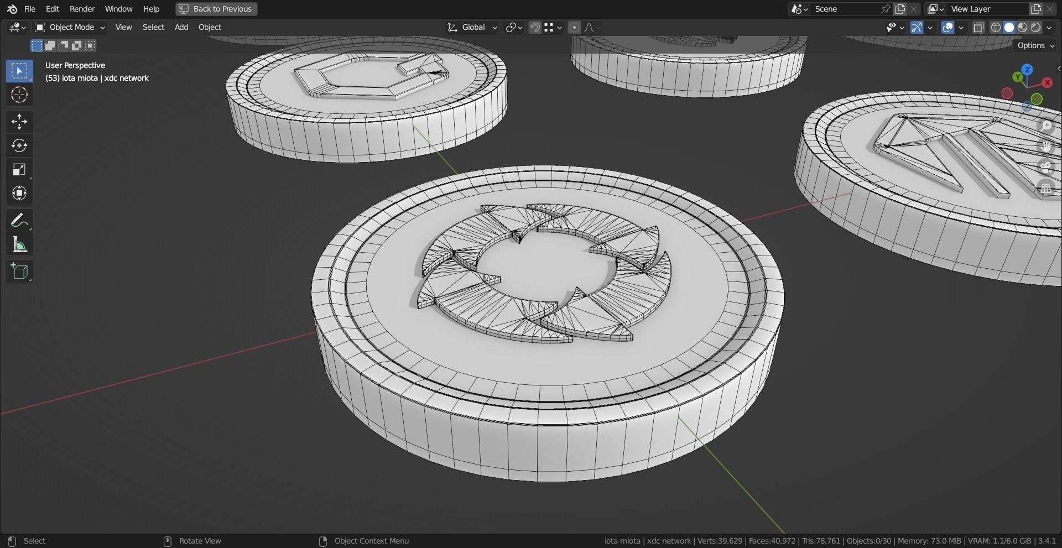The width and height of the screenshot is (1062, 548).
Task: Open the gizmo settings dropdown arrow
Action: pos(930,27)
